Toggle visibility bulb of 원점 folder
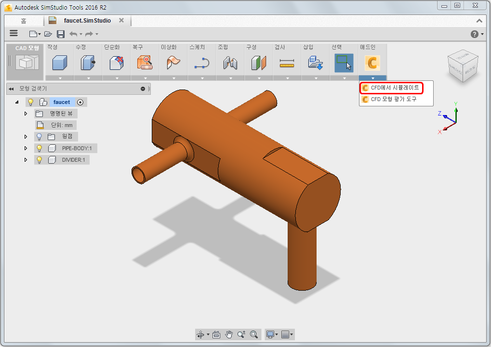 39,137
